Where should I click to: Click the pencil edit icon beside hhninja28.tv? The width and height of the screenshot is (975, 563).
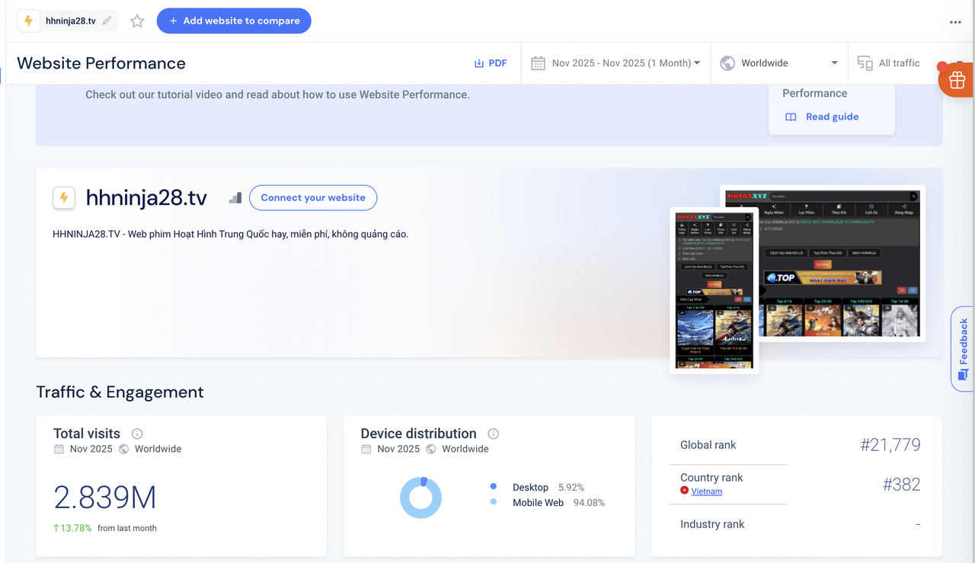click(x=107, y=21)
